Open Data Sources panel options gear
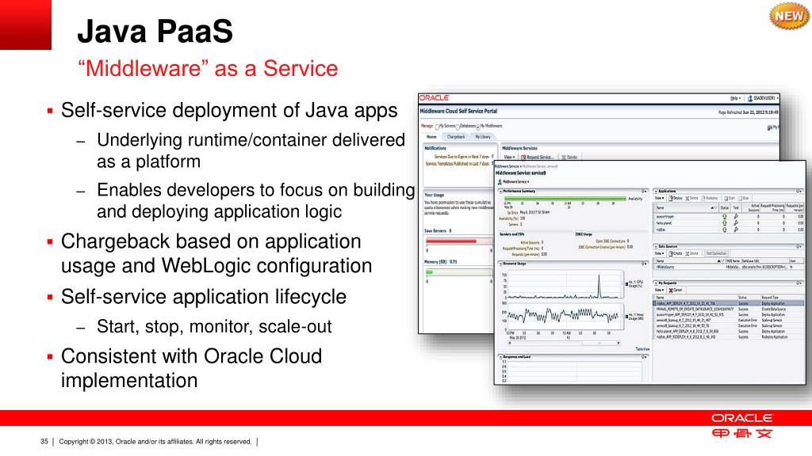This screenshot has height=456, width=812. click(799, 247)
